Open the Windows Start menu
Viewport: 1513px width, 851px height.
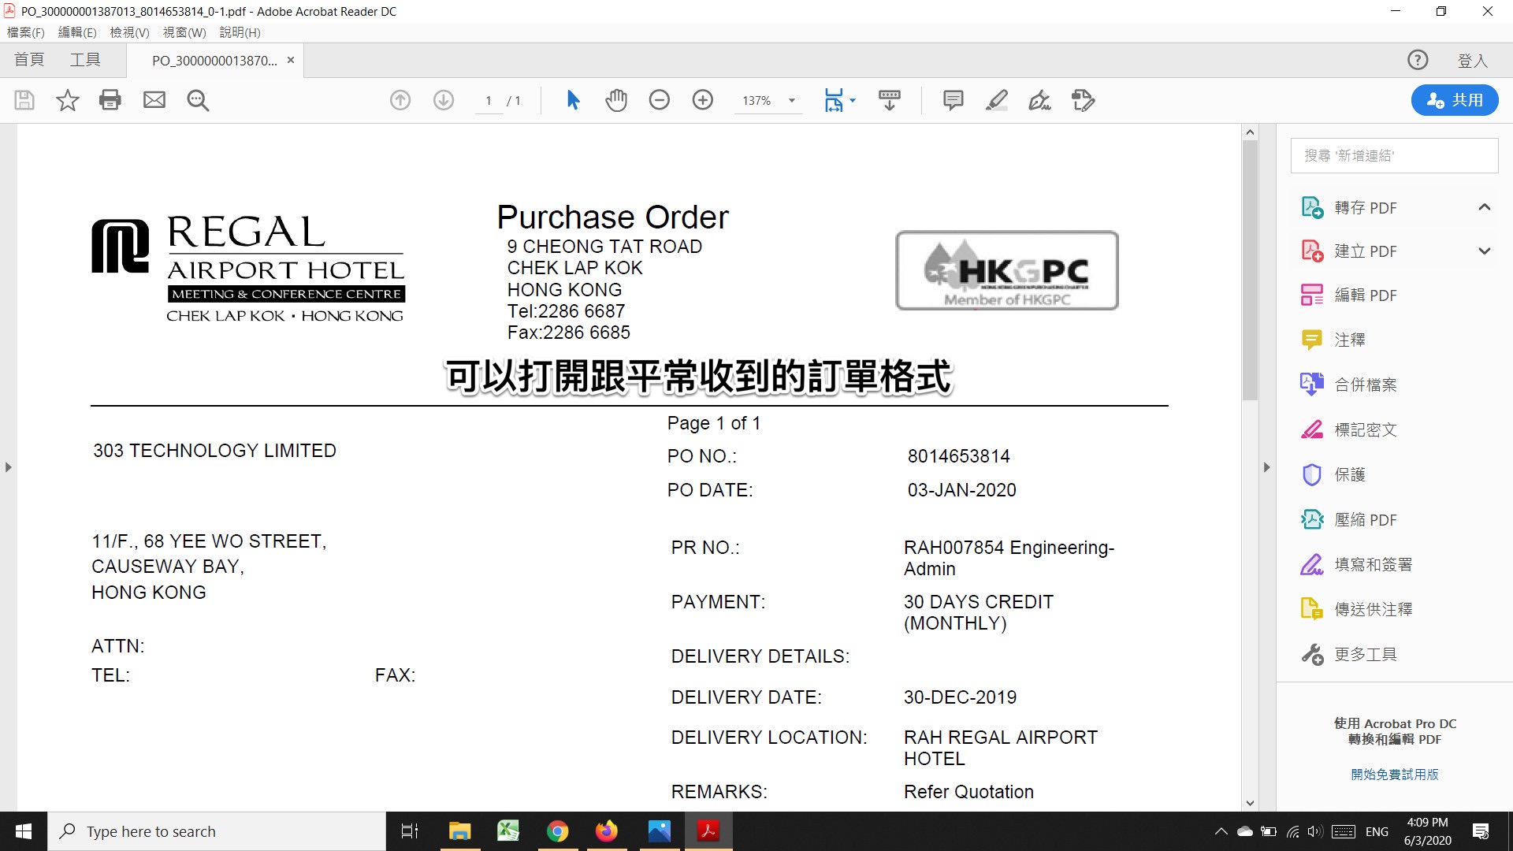24,831
